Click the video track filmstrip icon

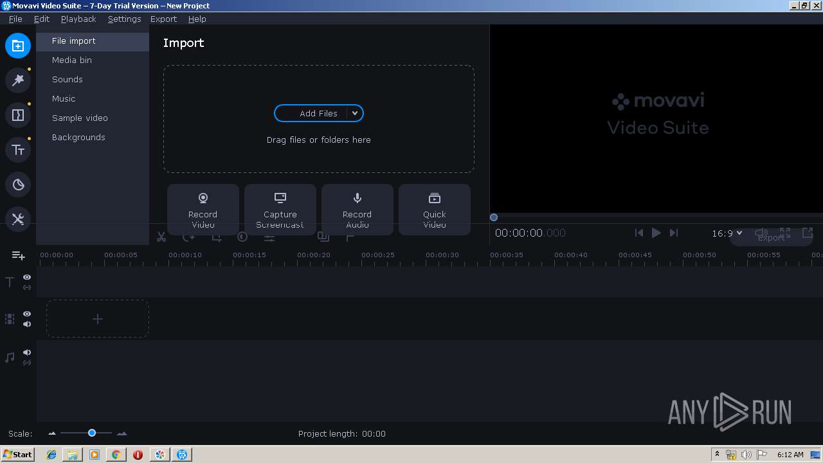coord(10,319)
